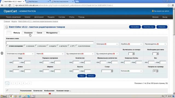This screenshot has width=175, height=98.
Task: Click the red icon in the Изображения column
Action: (50, 94)
